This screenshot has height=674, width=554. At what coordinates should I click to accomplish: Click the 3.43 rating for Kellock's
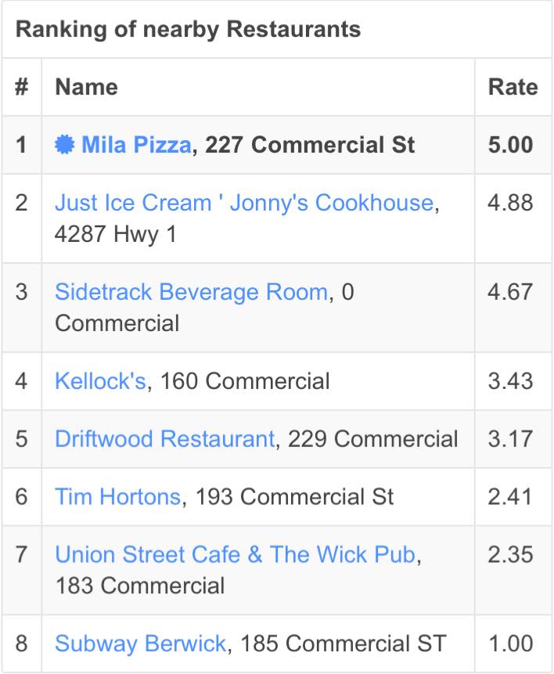click(511, 381)
